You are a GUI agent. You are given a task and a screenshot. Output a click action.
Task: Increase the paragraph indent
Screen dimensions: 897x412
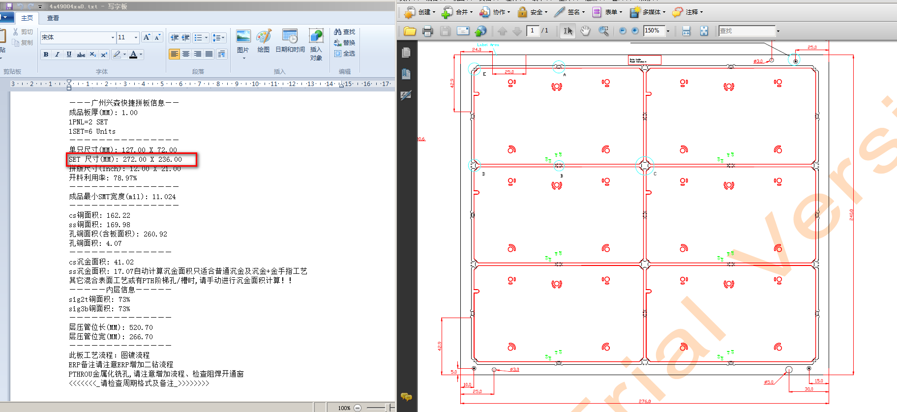pos(185,37)
